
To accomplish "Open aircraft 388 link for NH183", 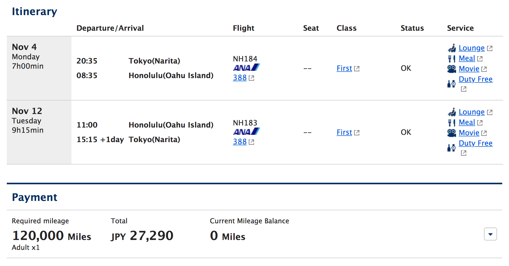I will [240, 142].
